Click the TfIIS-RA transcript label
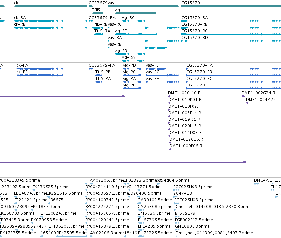Image resolution: width=281 pixels, height=238 pixels. (x=102, y=31)
